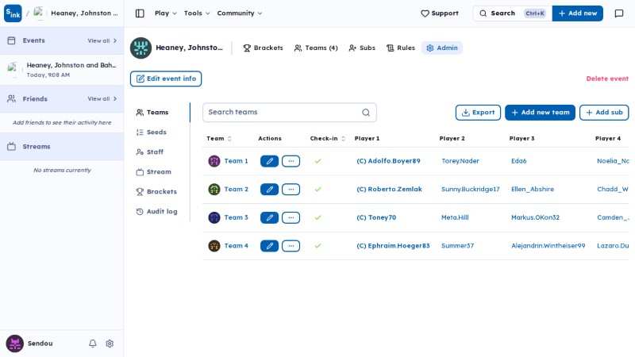Edit Team 3 with pencil button

pyautogui.click(x=269, y=217)
